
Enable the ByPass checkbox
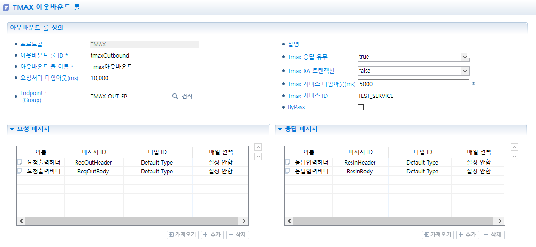[x=360, y=107]
